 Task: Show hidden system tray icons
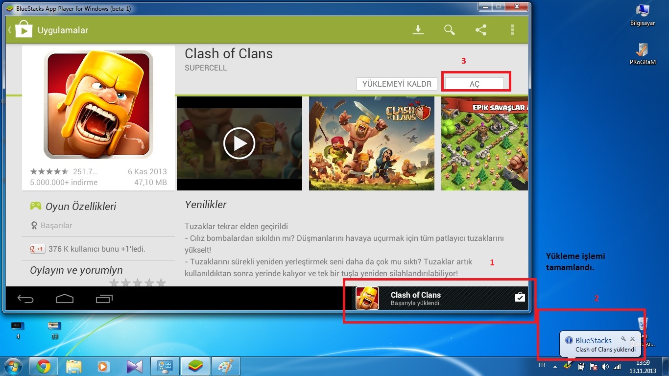[x=555, y=366]
